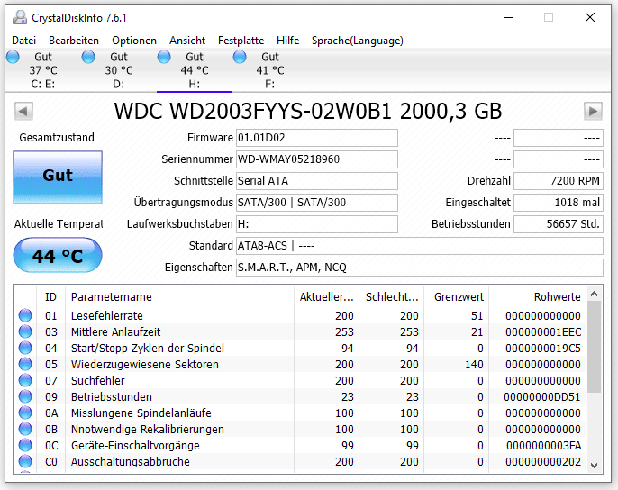Click status orb for Wiederzugewiesene Sektoren row
618x490 pixels.
[x=25, y=364]
